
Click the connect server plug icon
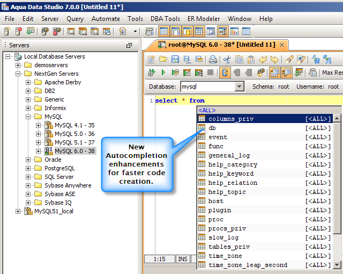coord(45,31)
